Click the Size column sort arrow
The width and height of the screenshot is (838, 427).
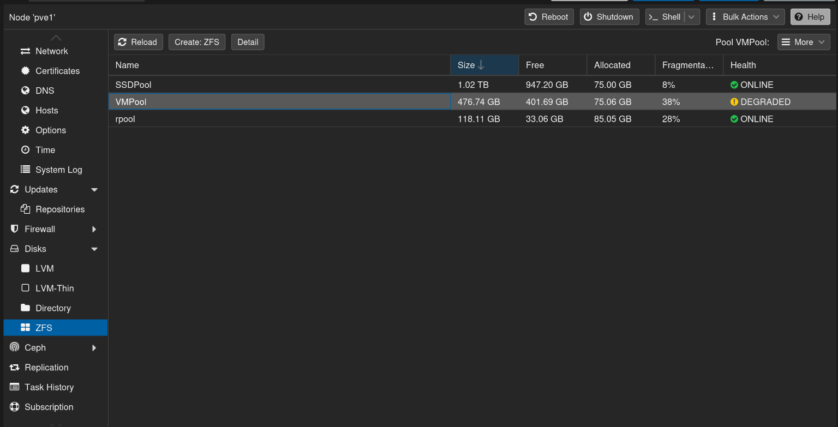tap(481, 65)
